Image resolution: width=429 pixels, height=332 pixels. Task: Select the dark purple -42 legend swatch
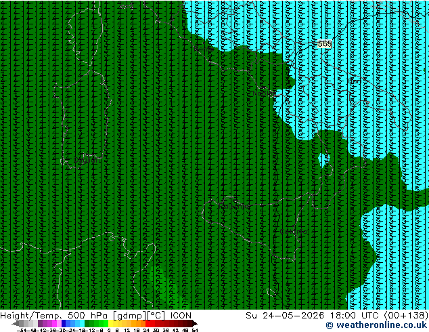[40, 323]
